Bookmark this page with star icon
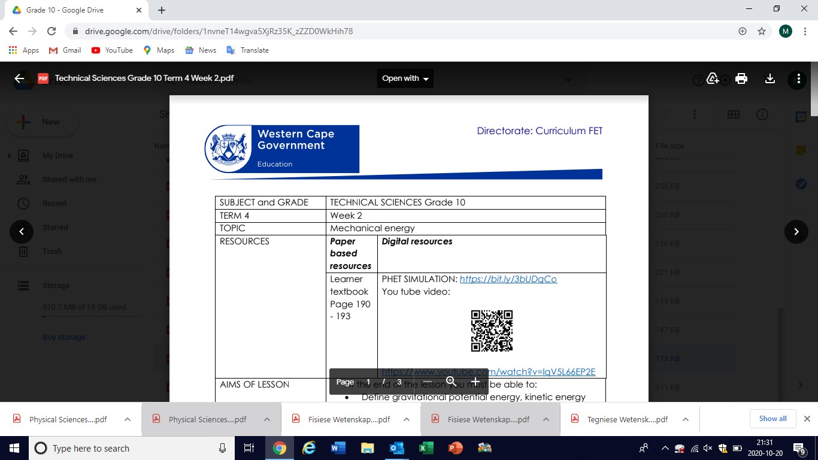Screen dimensions: 818x460 pos(762,31)
